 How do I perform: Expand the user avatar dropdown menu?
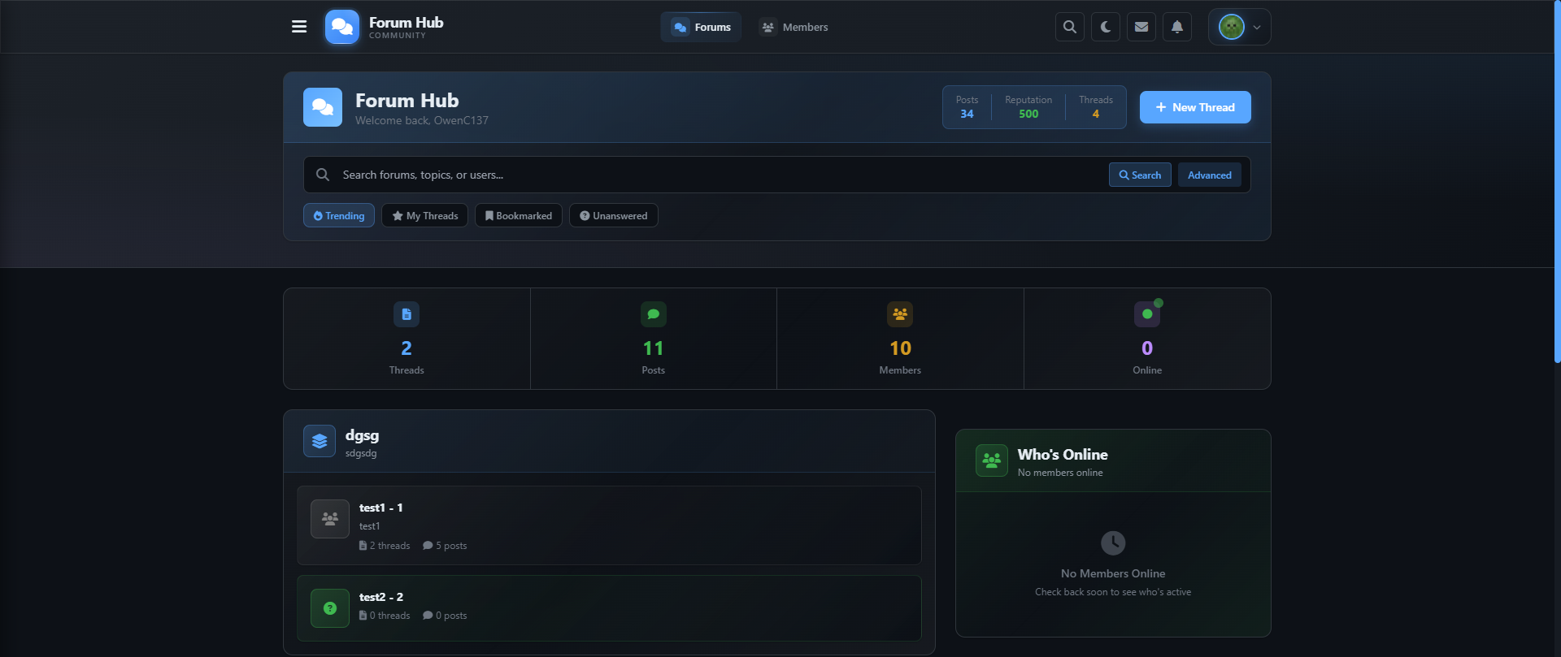pos(1239,27)
